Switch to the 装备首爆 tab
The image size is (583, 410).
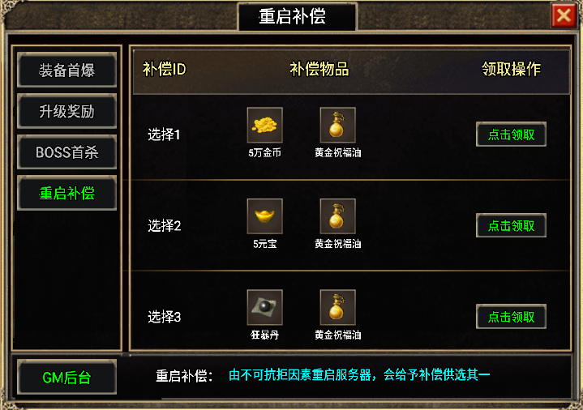coord(67,70)
